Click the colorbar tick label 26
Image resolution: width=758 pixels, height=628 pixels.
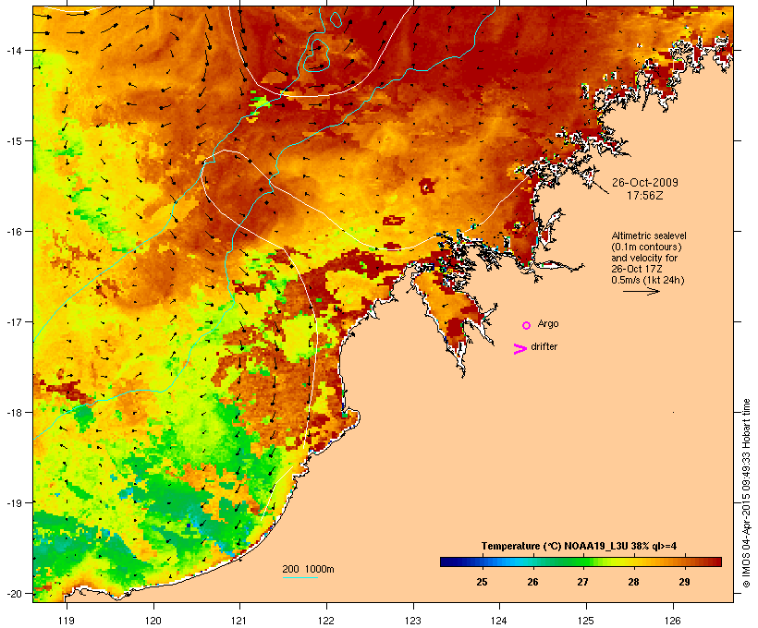[532, 582]
